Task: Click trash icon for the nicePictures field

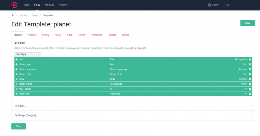Action: (x=250, y=84)
